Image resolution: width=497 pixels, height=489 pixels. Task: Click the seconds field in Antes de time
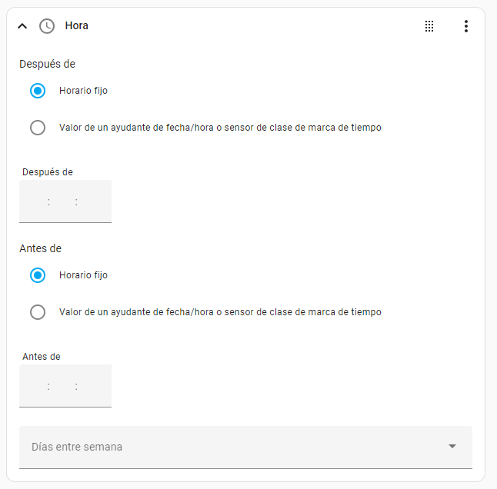tap(92, 387)
